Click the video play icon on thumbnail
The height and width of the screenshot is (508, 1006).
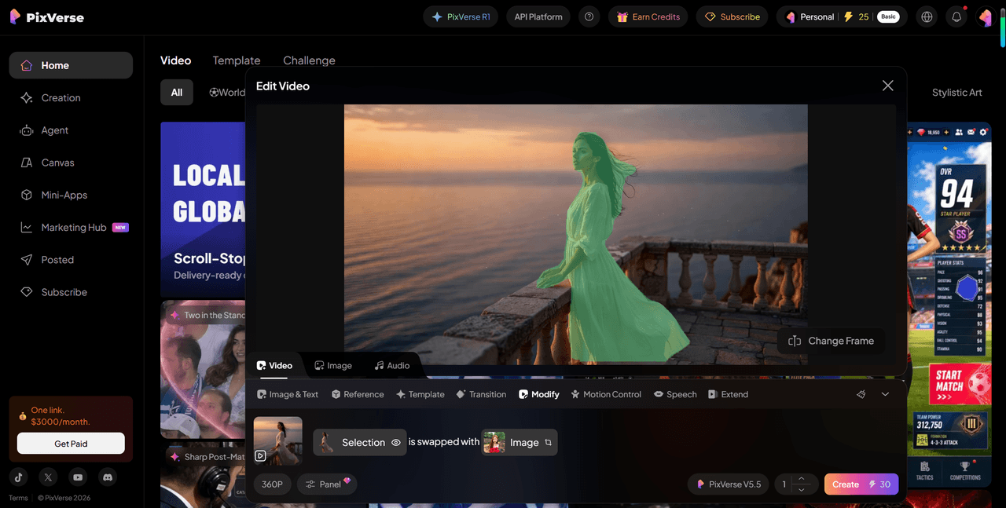(x=260, y=455)
